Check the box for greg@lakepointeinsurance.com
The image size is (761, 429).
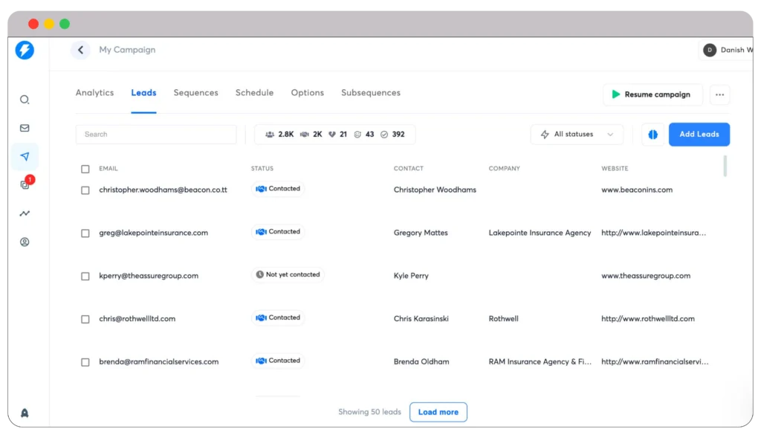click(x=85, y=233)
